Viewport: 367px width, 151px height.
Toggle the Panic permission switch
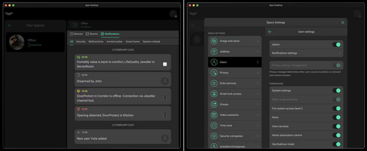tap(336, 117)
